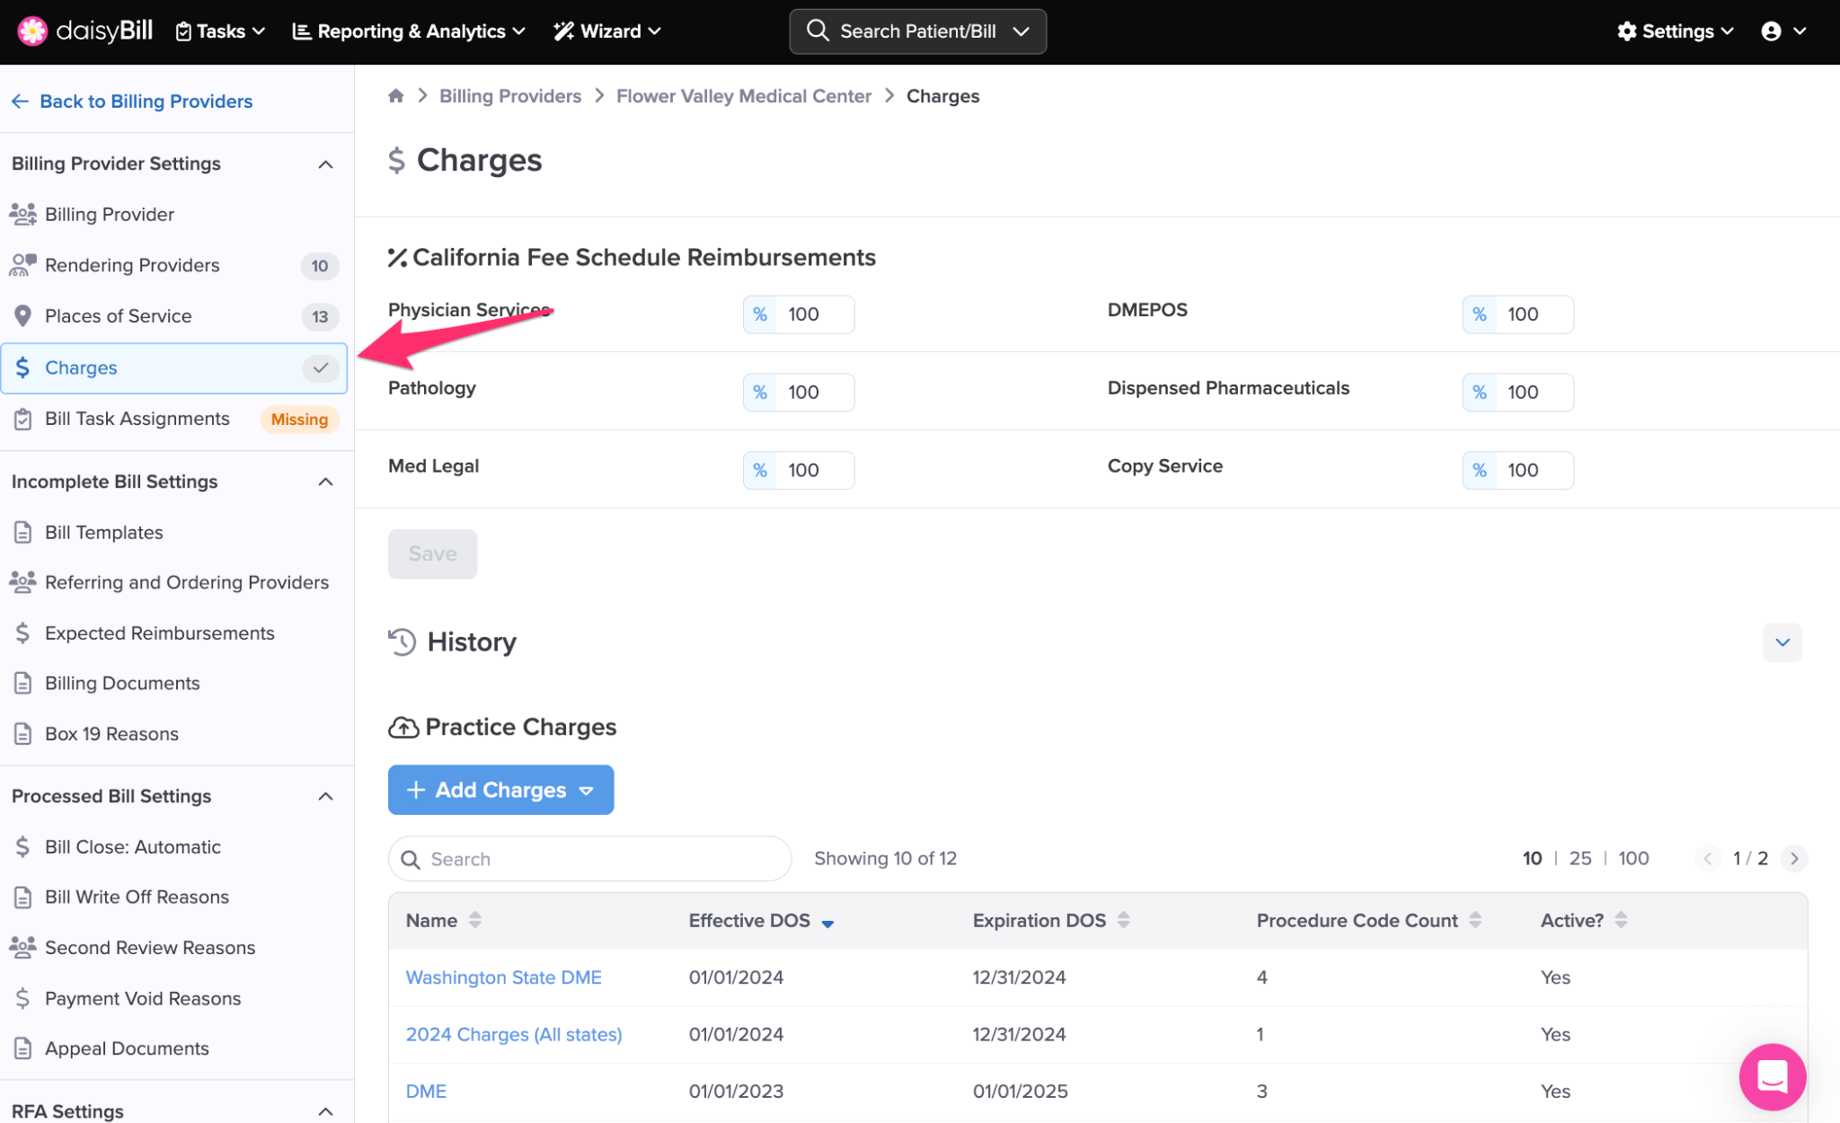This screenshot has height=1123, width=1840.
Task: Open the Add Charges dropdown
Action: click(x=500, y=790)
